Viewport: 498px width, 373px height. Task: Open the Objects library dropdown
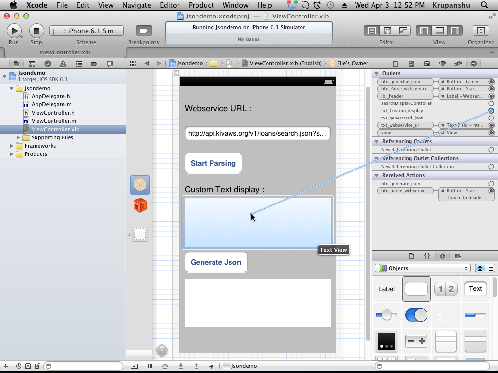422,268
